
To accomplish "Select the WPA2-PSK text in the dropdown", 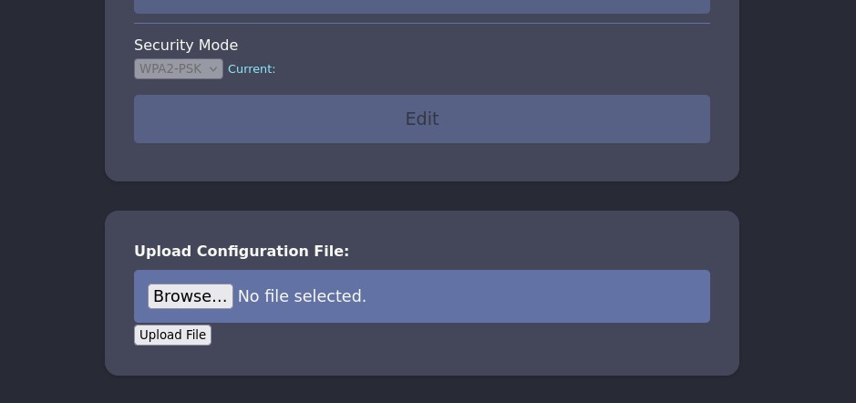I will pyautogui.click(x=170, y=68).
